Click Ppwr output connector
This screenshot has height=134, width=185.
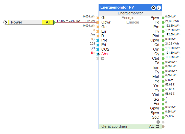coord(163,18)
